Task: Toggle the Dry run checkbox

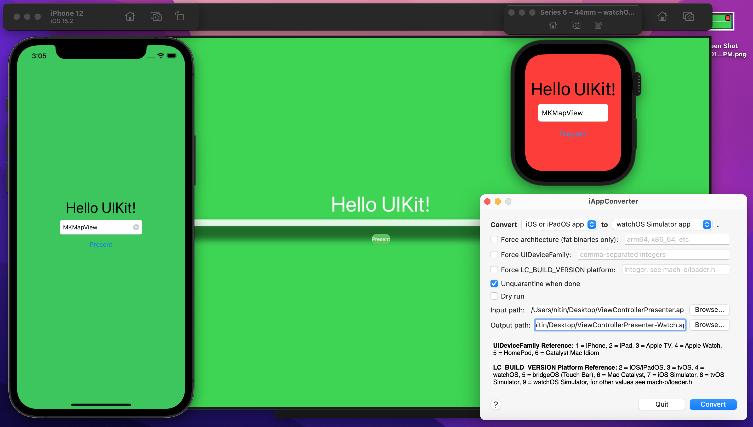Action: [494, 296]
